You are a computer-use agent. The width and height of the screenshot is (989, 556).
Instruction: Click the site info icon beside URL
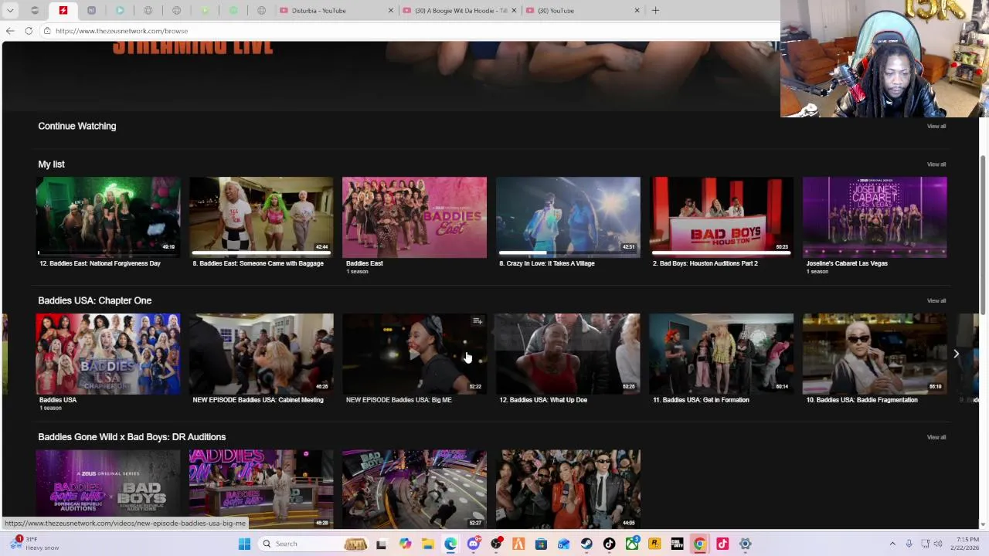pyautogui.click(x=47, y=31)
